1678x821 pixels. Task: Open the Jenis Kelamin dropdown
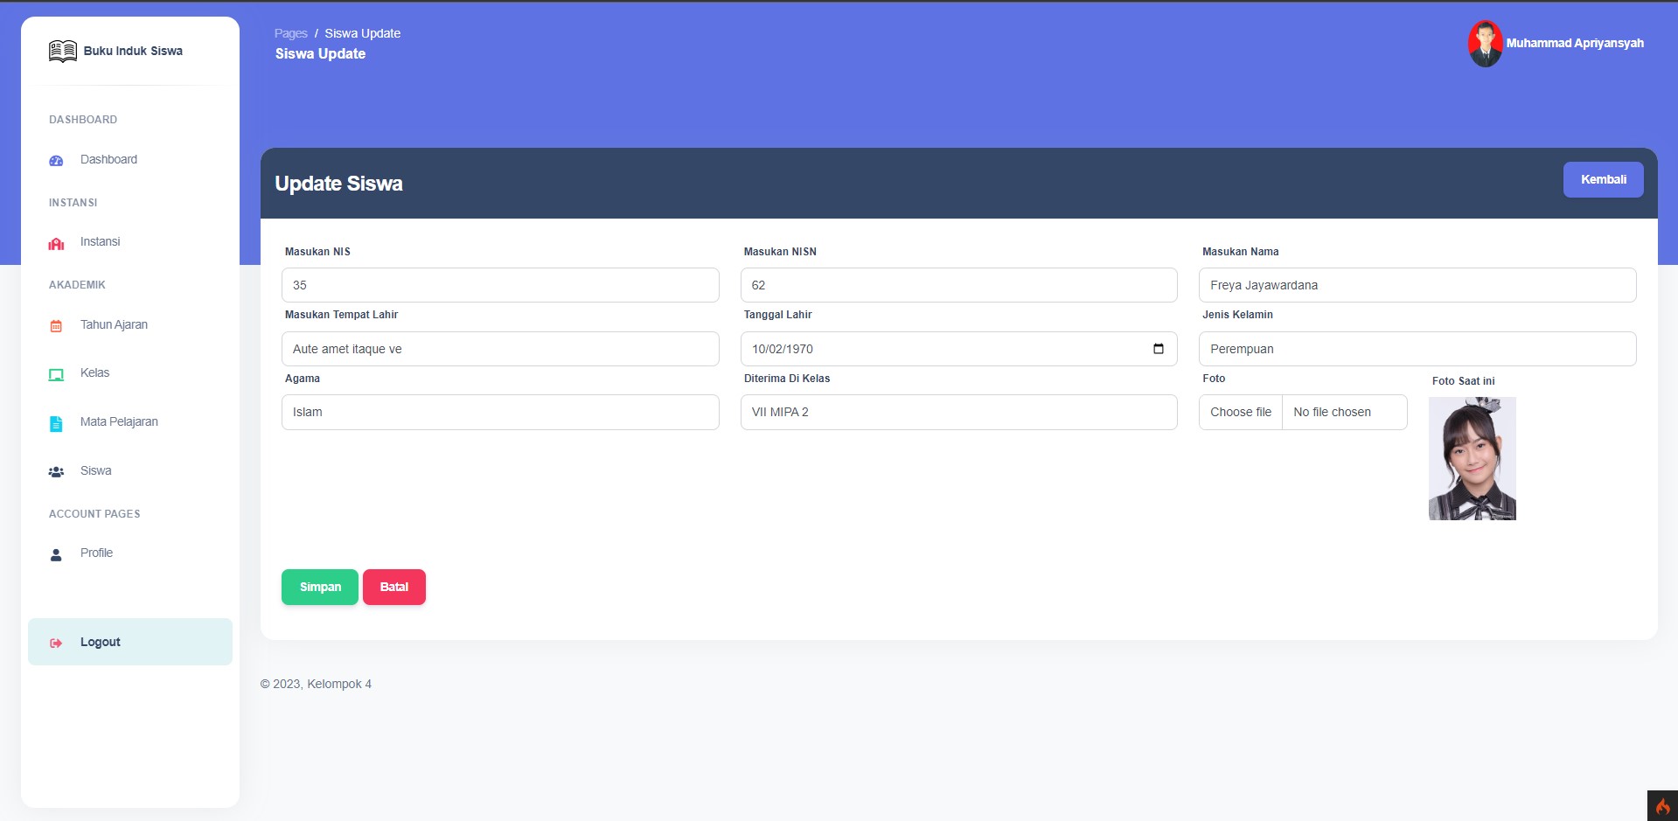1417,349
